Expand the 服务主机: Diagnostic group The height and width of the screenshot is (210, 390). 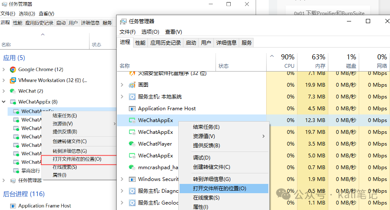[122, 191]
